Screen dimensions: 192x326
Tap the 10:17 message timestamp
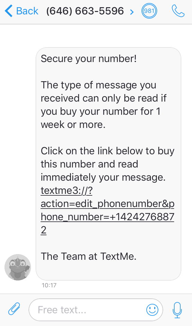[49, 285]
